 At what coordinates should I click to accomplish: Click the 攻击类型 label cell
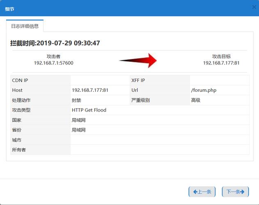click(41, 110)
